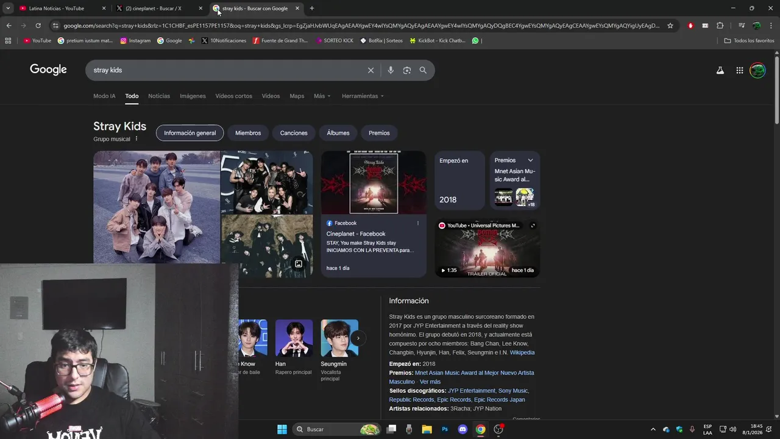Switch to the Maps tab

(297, 96)
